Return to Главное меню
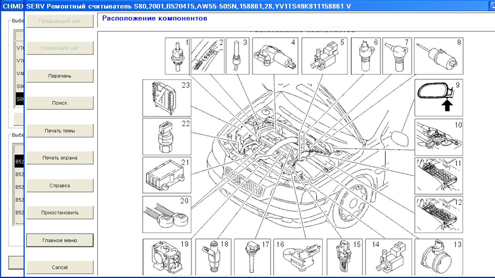 click(60, 241)
